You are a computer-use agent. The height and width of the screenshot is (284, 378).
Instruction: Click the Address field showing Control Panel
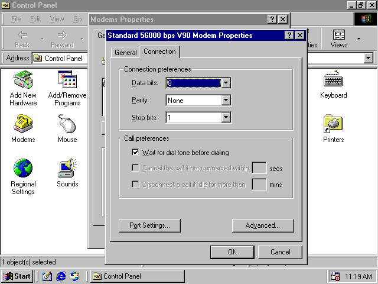pos(60,58)
